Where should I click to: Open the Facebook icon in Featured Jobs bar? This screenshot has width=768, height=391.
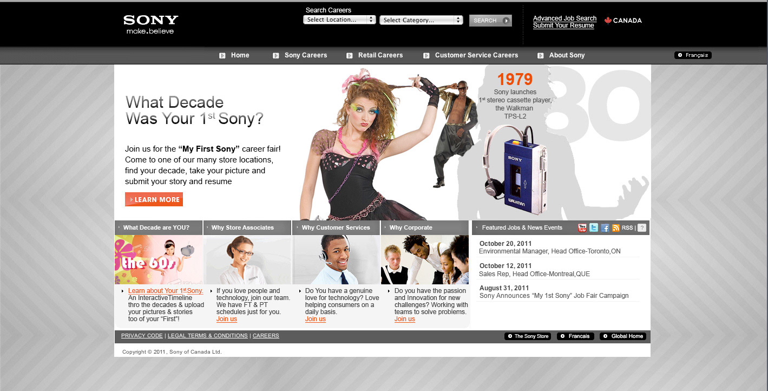coord(605,228)
